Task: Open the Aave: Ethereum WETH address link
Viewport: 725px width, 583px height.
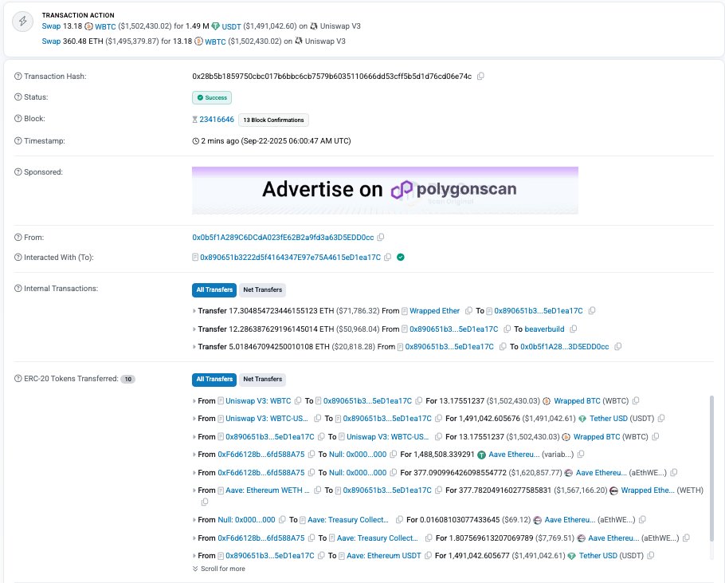Action: 267,490
